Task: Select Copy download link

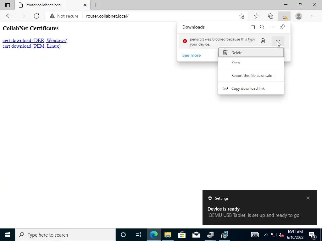Action: click(x=251, y=88)
